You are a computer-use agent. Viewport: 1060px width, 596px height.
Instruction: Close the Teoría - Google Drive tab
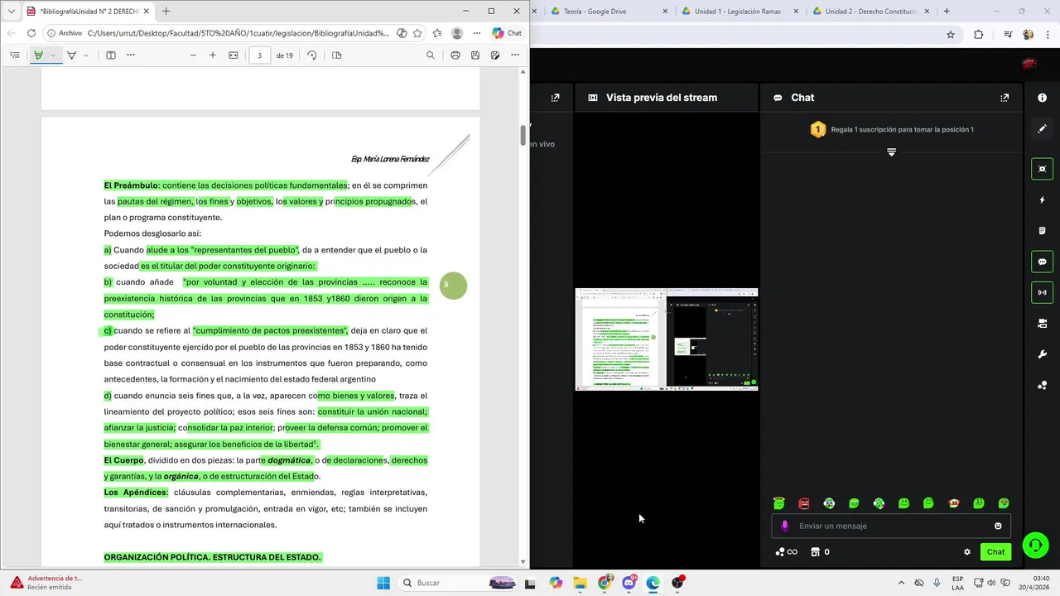(666, 12)
